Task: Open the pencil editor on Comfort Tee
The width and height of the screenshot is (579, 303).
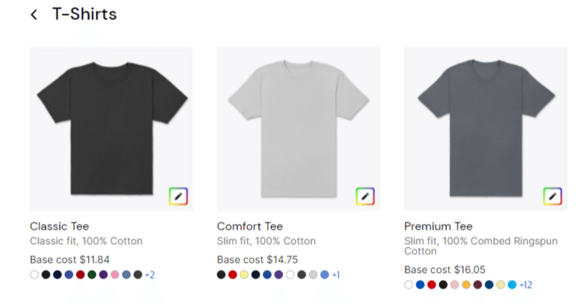Action: coord(365,196)
